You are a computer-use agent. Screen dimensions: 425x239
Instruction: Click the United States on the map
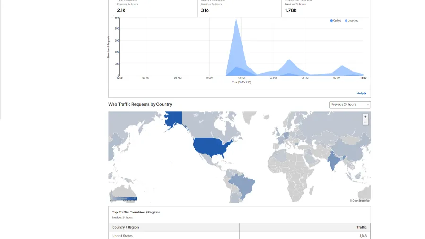[x=211, y=147]
